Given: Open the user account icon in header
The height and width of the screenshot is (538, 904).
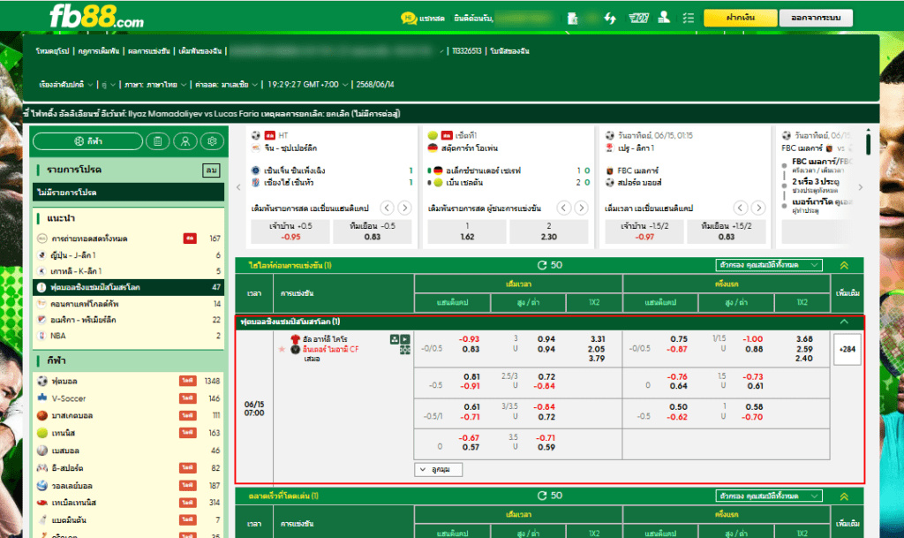Looking at the screenshot, I should point(664,18).
